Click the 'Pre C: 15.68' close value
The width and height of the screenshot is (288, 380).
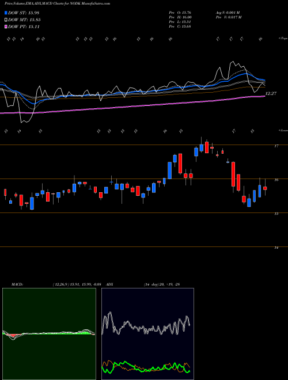click(180, 26)
